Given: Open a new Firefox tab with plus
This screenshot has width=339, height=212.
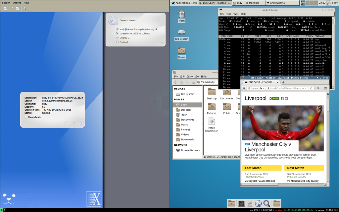Looking at the screenshot, I should coord(283,82).
